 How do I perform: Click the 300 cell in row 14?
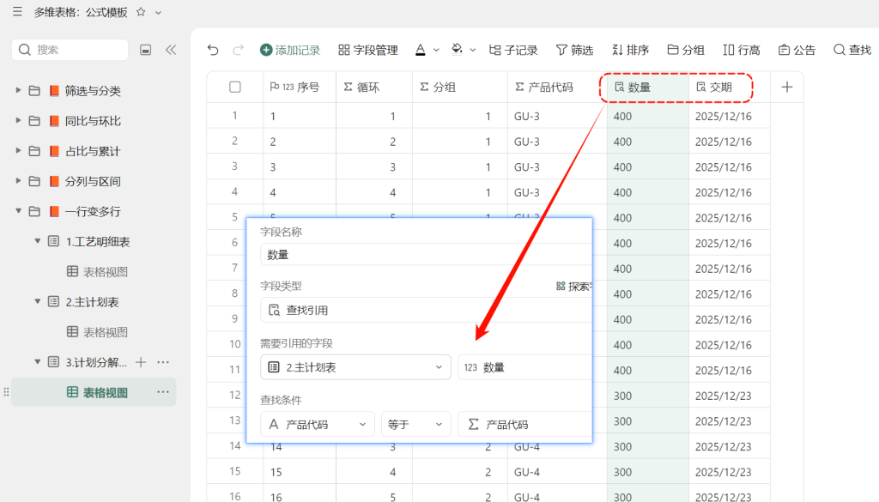pyautogui.click(x=647, y=446)
